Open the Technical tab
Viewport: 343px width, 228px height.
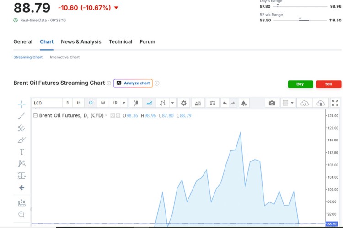click(x=120, y=42)
